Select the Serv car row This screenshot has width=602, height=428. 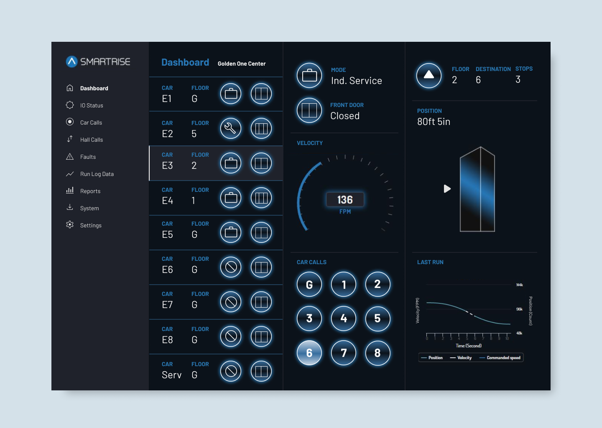coord(184,371)
